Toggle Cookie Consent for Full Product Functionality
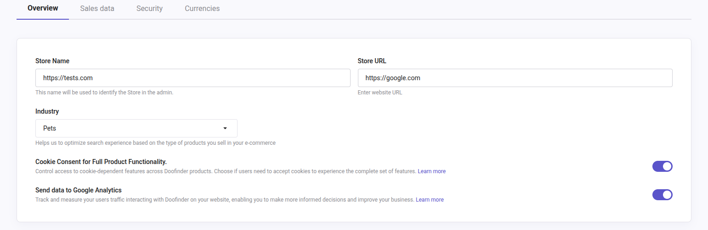Image resolution: width=708 pixels, height=230 pixels. pos(662,166)
